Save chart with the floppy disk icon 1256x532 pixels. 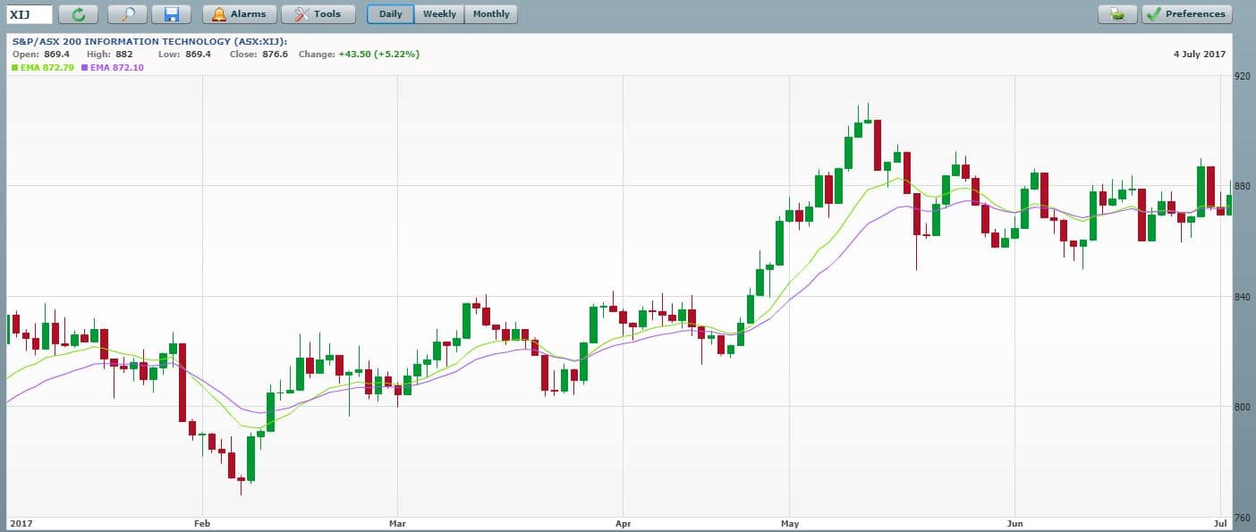pos(171,14)
